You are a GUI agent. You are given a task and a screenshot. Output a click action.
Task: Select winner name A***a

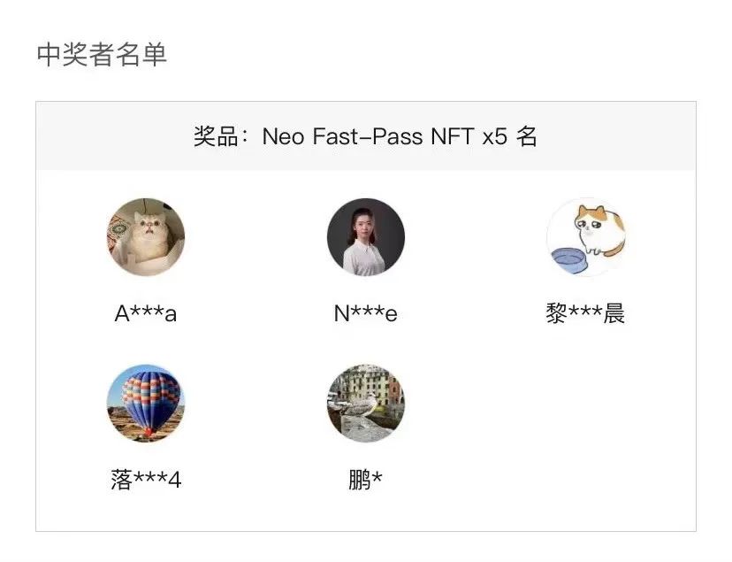click(x=146, y=314)
